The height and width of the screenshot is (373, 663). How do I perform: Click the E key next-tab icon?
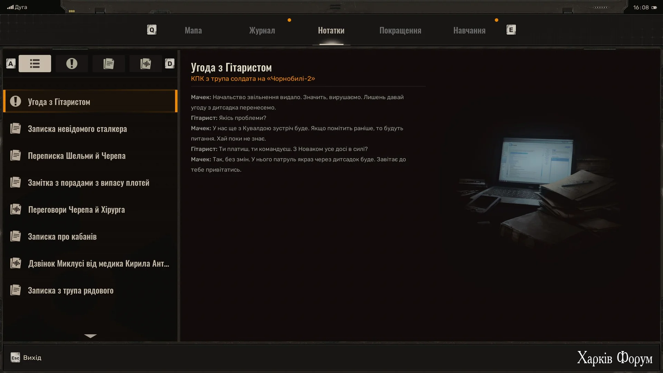coord(511,30)
